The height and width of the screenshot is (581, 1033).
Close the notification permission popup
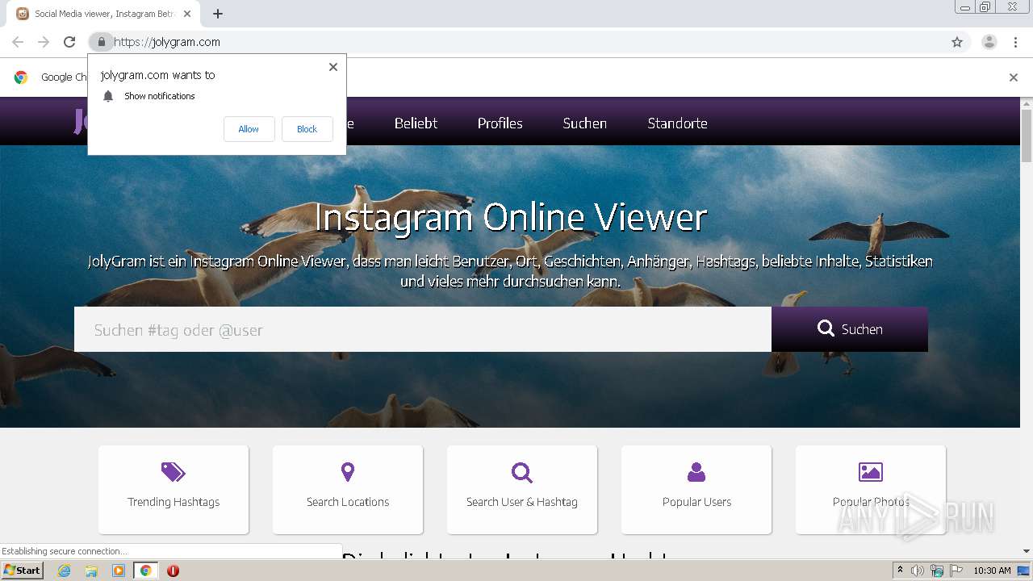click(332, 67)
